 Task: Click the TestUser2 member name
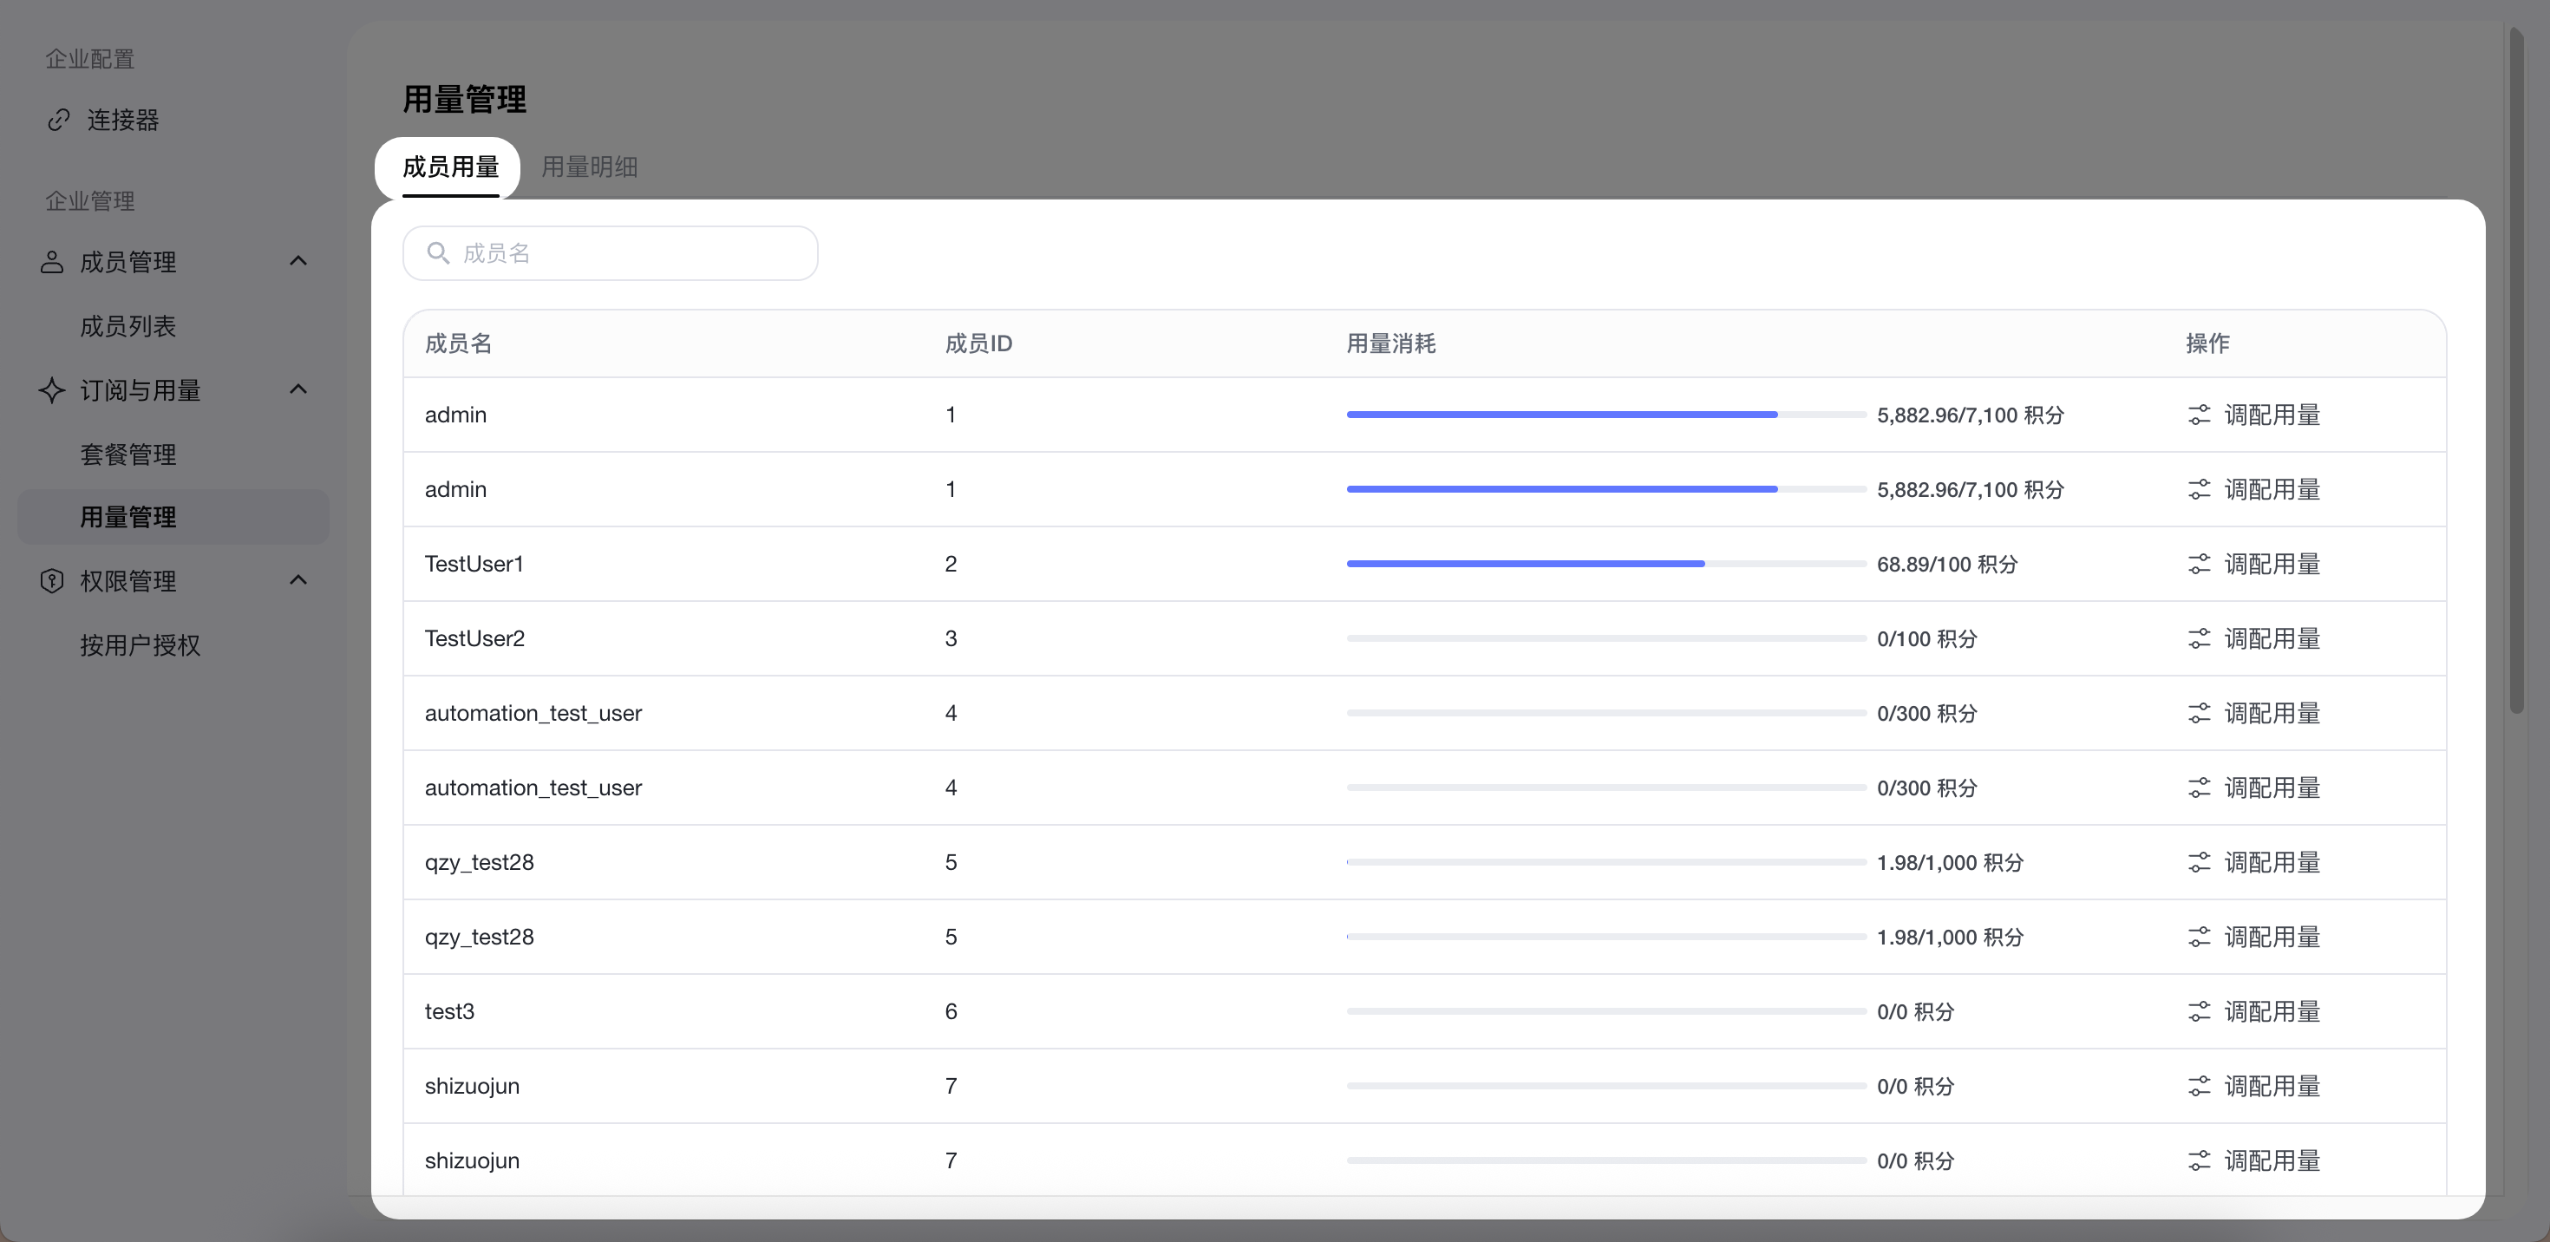coord(474,638)
